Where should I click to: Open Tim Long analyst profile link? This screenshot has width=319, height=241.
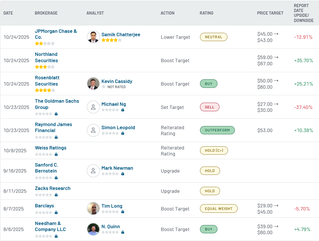(x=112, y=206)
